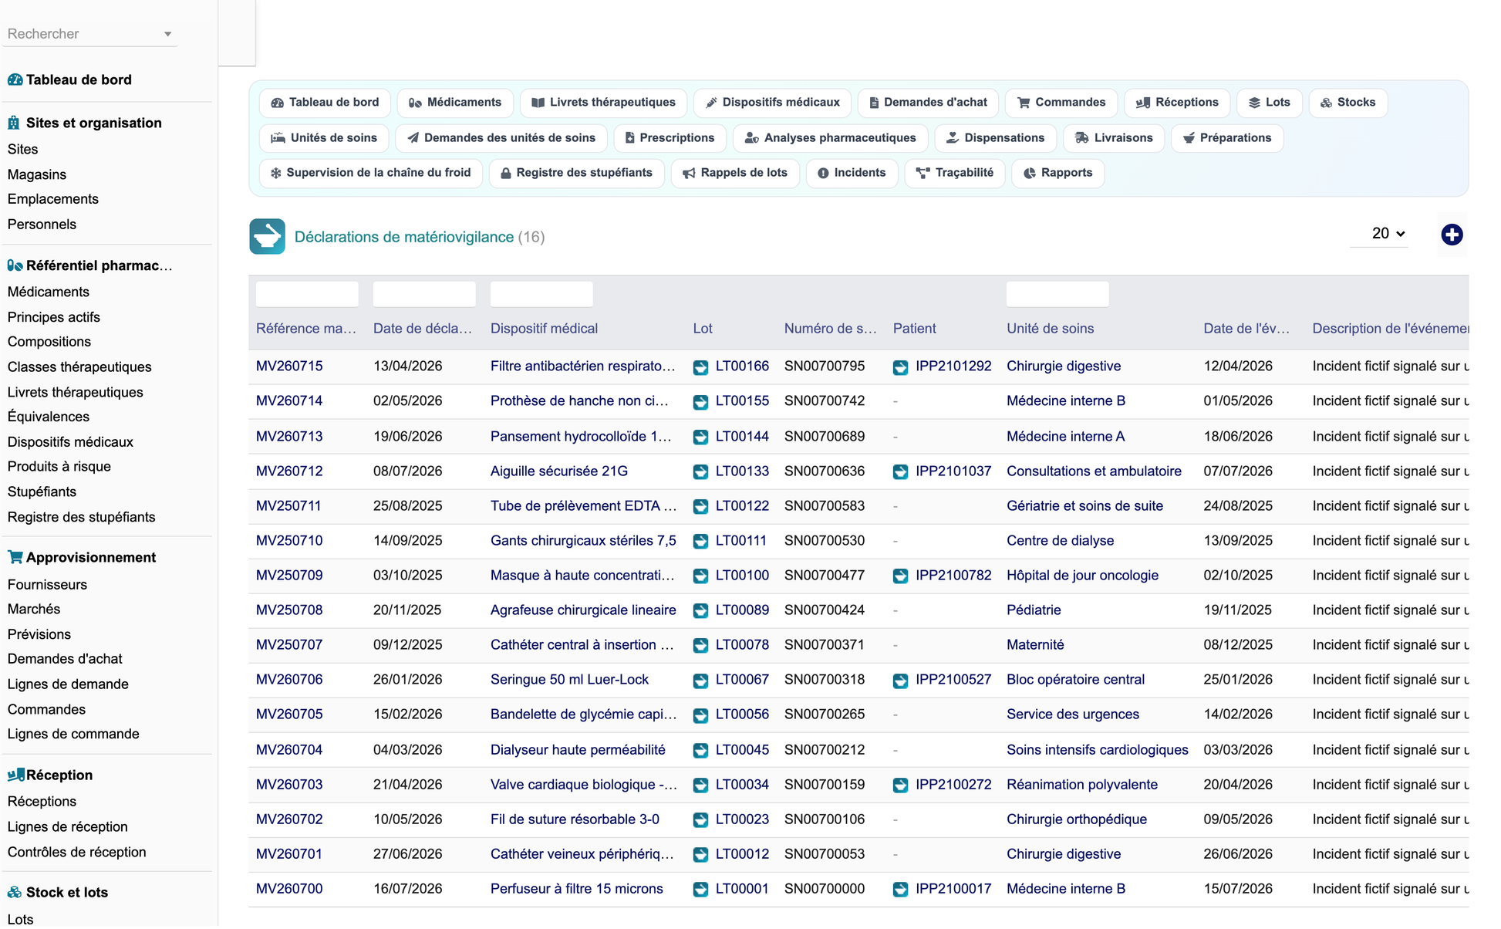The image size is (1501, 929).
Task: Click event date 15/07/2026
Action: (1237, 889)
